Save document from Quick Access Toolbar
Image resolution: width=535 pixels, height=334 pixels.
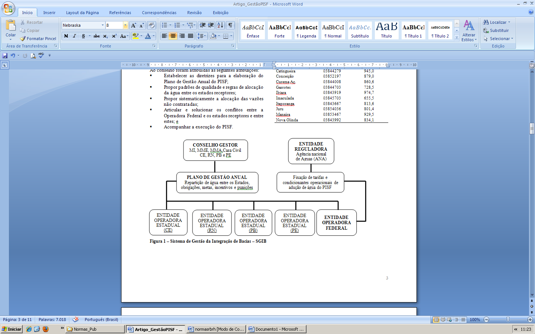coord(5,55)
